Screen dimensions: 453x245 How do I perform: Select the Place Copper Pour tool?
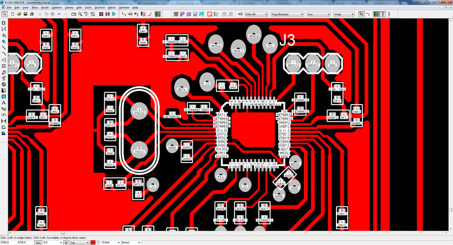[x=4, y=72]
